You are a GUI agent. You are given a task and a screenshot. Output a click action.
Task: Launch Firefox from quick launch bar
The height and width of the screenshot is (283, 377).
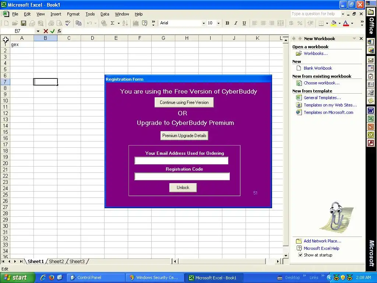click(52, 277)
